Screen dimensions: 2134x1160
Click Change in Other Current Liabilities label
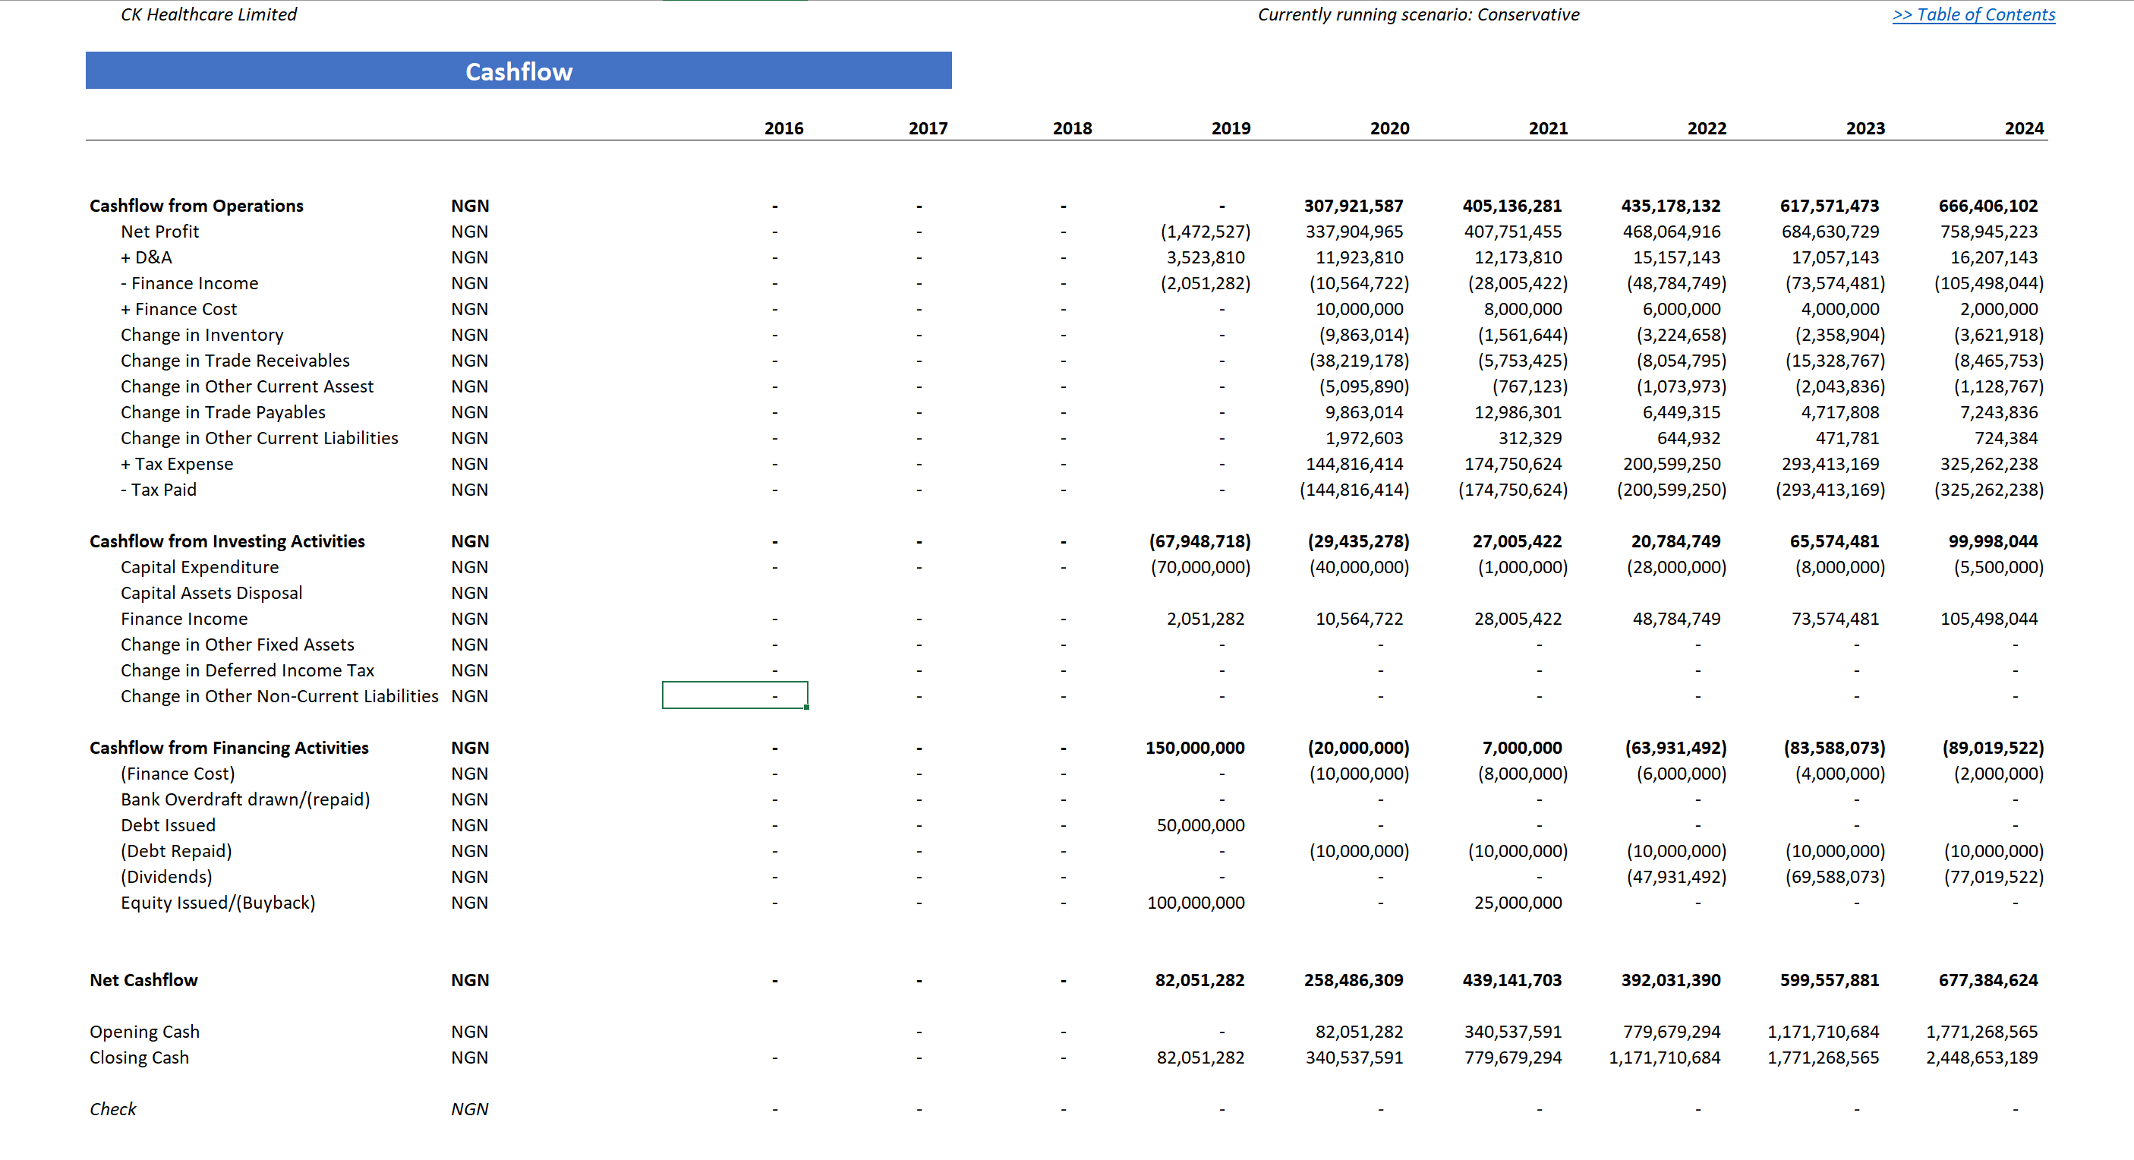(260, 437)
